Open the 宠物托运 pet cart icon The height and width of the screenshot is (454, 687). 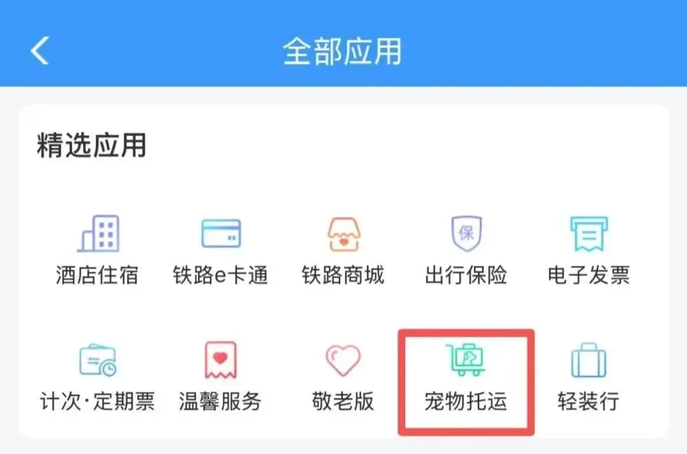[466, 360]
